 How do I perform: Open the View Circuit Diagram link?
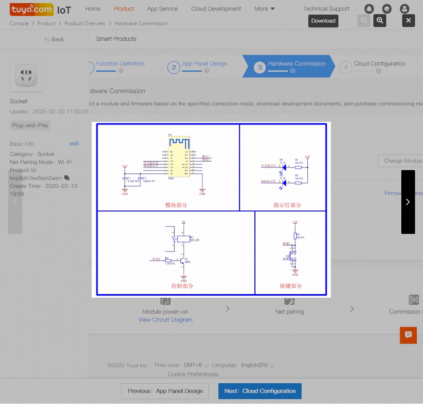[165, 320]
